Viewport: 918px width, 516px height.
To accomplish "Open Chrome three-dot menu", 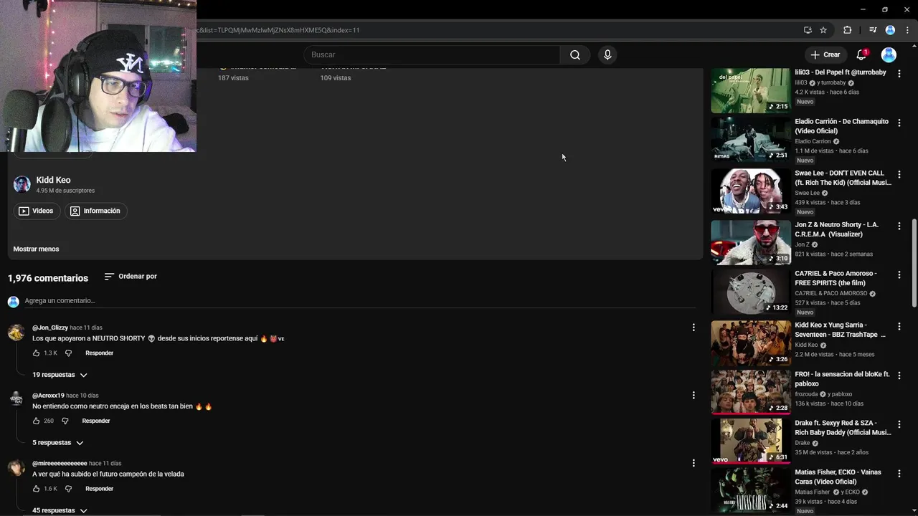I will [907, 30].
